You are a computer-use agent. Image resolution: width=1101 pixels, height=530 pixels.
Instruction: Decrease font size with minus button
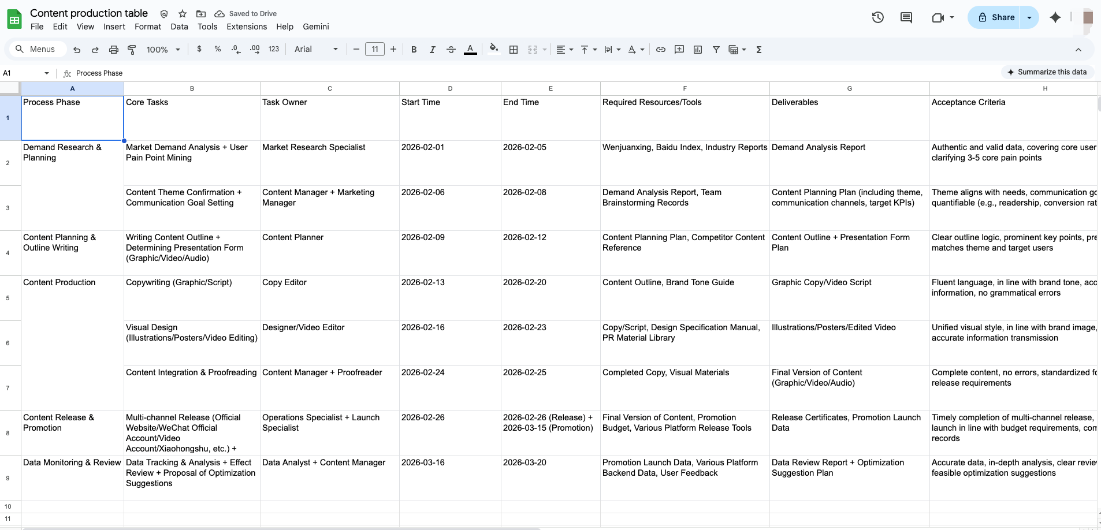pyautogui.click(x=356, y=49)
